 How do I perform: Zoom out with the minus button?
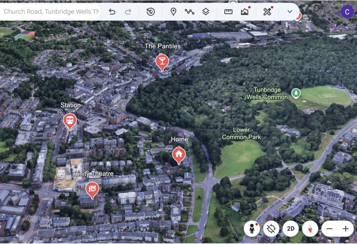[329, 229]
